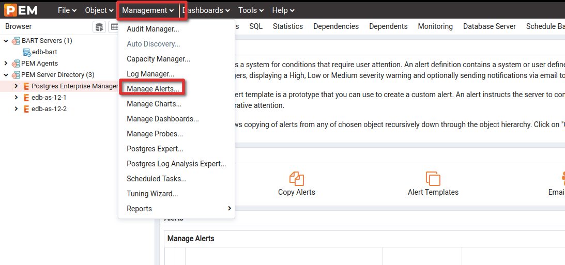This screenshot has height=265, width=565.
Task: Click the Browser panel title
Action: [x=19, y=26]
